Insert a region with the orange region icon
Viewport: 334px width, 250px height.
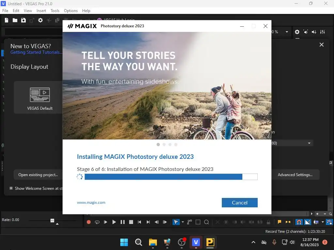pyautogui.click(x=288, y=222)
